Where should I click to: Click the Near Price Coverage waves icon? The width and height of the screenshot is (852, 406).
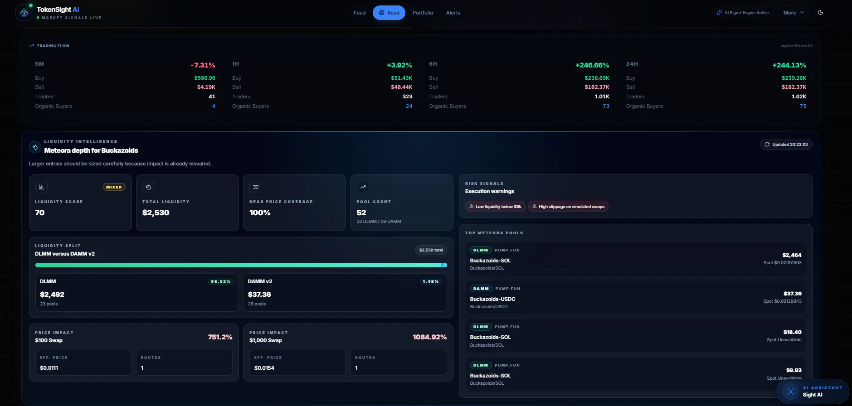pos(256,187)
